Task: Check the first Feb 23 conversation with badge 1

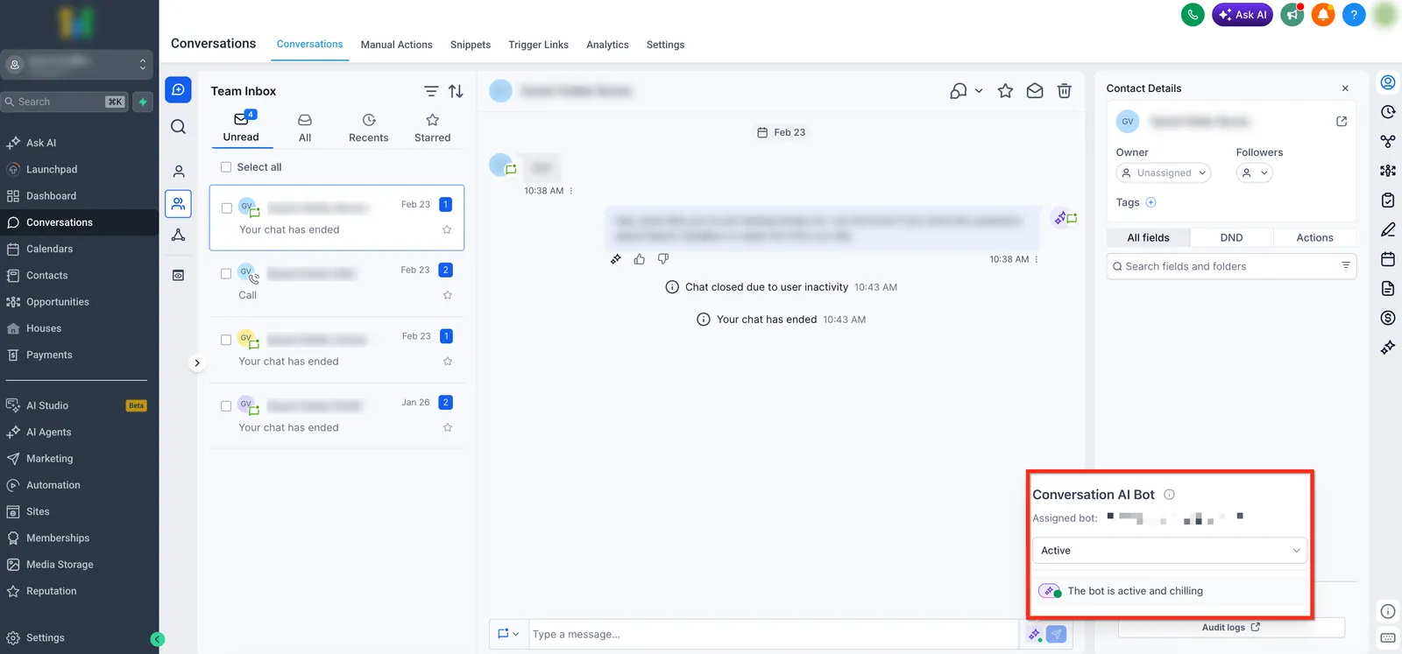Action: (227, 208)
